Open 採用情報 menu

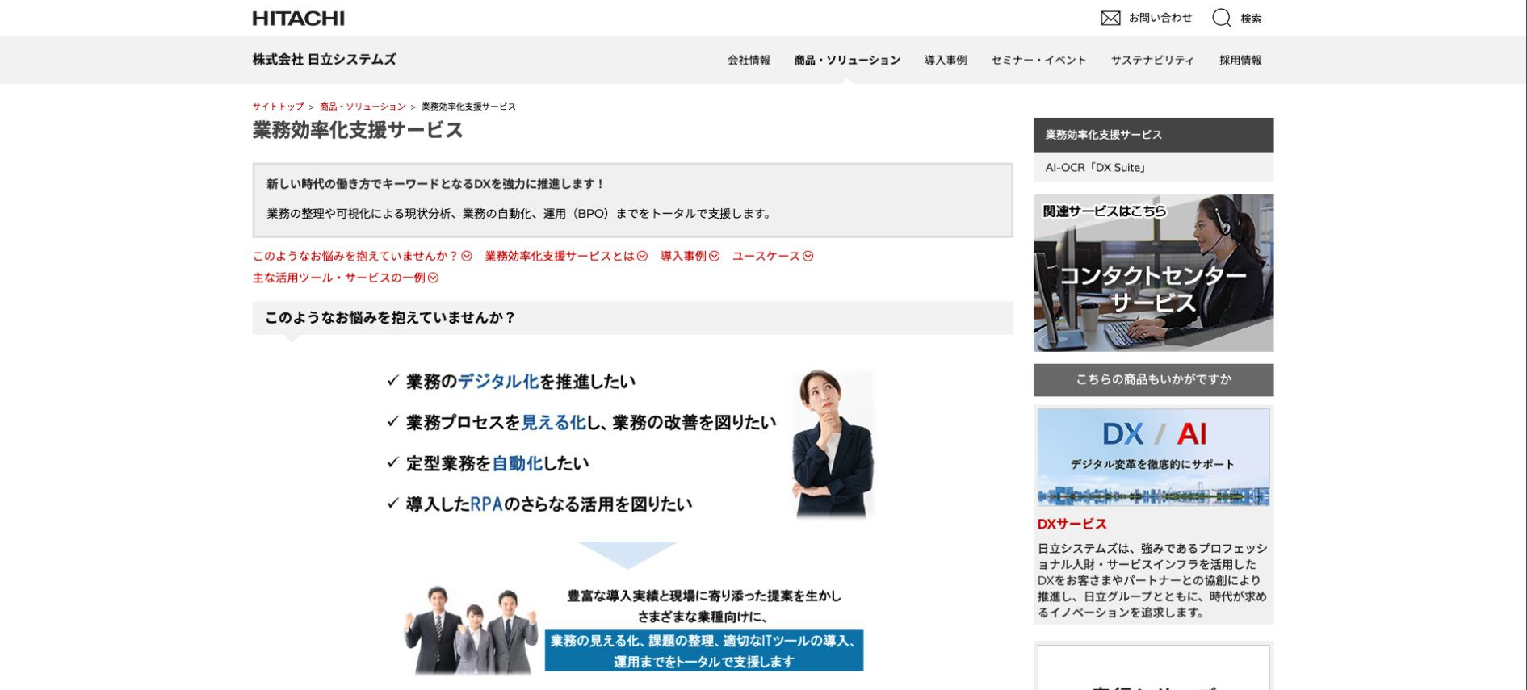coord(1240,61)
